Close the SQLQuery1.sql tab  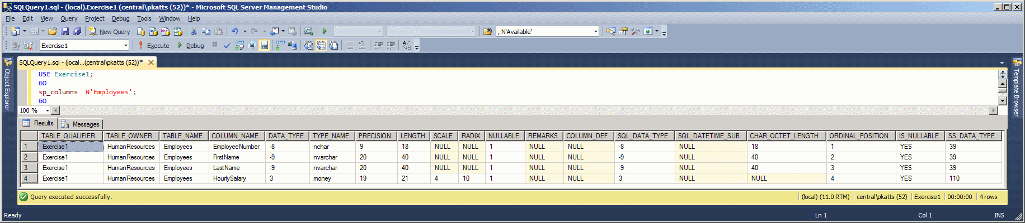(x=151, y=62)
